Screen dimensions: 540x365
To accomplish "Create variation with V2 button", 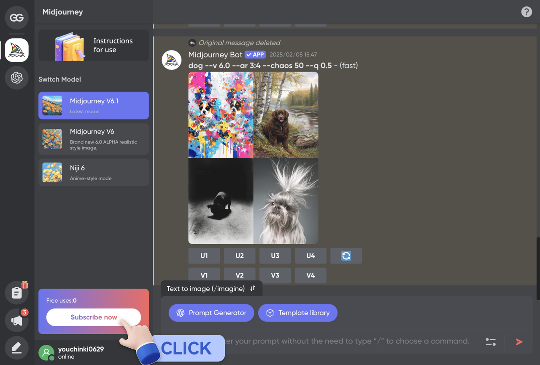I will pyautogui.click(x=240, y=275).
